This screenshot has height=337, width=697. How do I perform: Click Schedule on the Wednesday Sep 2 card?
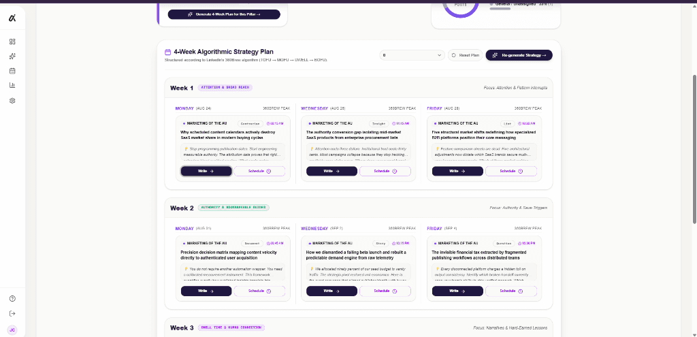click(x=385, y=291)
